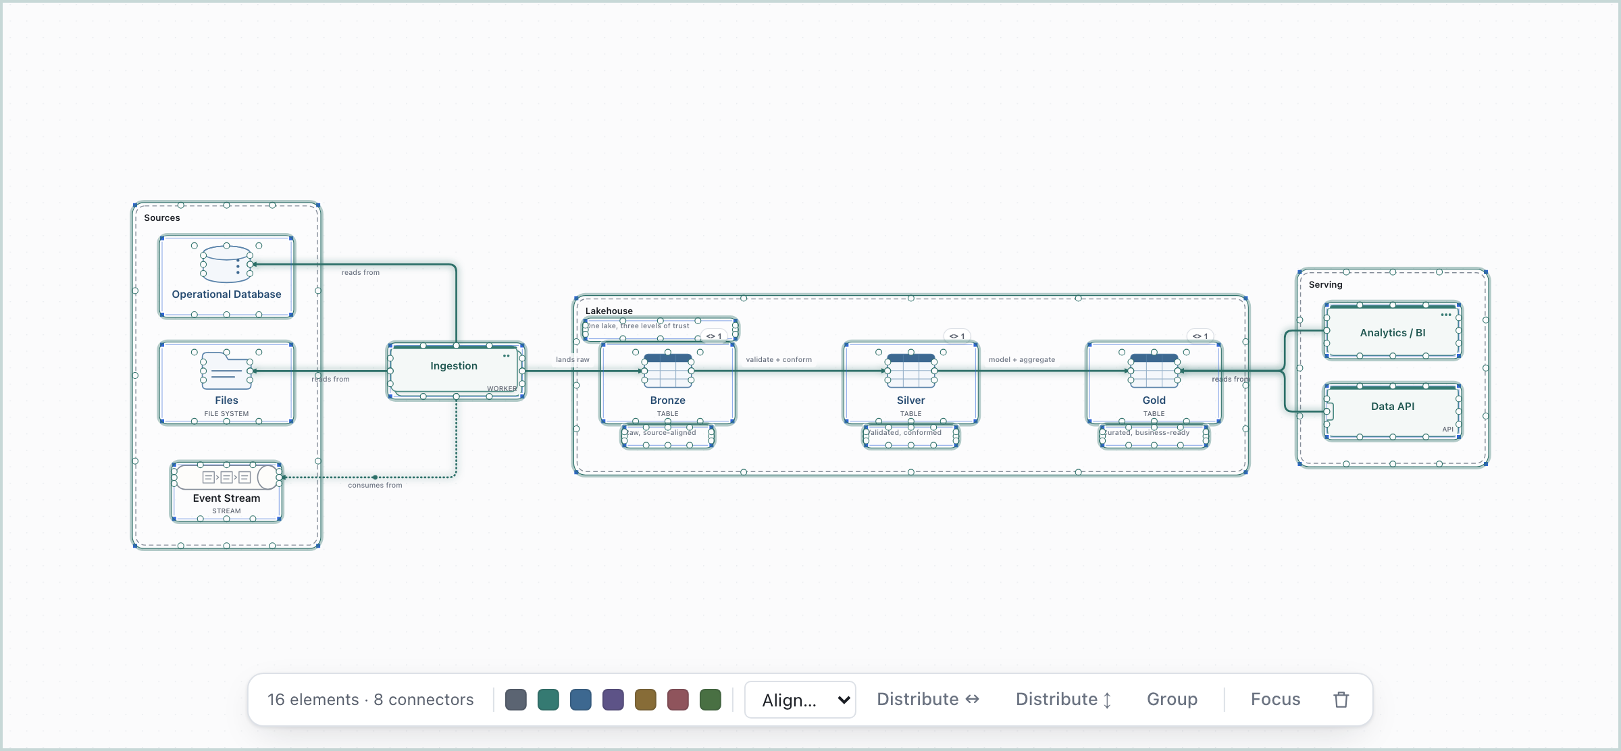The image size is (1621, 751).
Task: Select the Gold table icon
Action: pos(1154,371)
